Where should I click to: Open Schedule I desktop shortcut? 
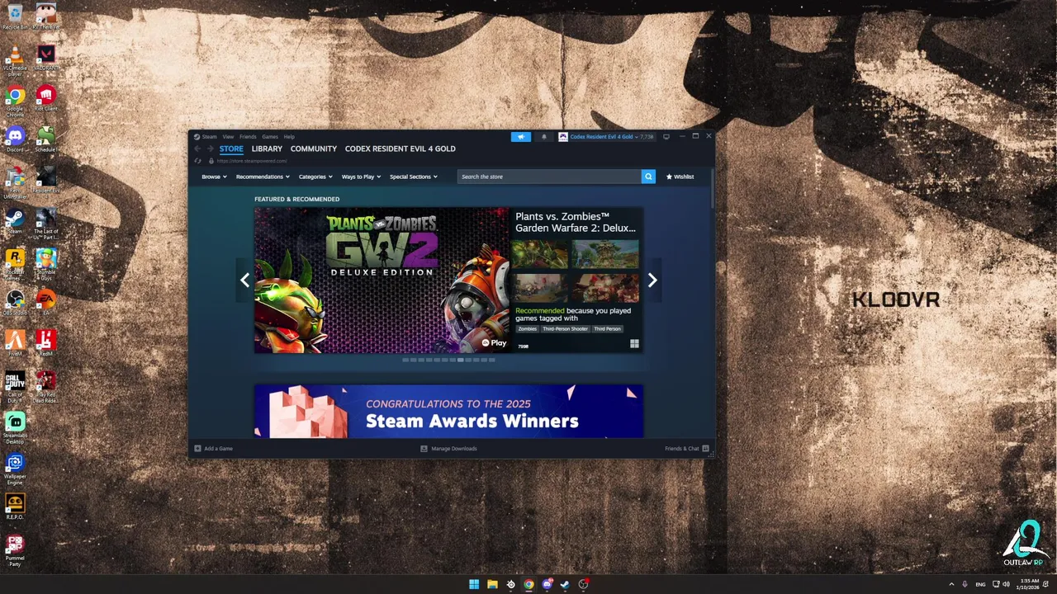click(46, 139)
